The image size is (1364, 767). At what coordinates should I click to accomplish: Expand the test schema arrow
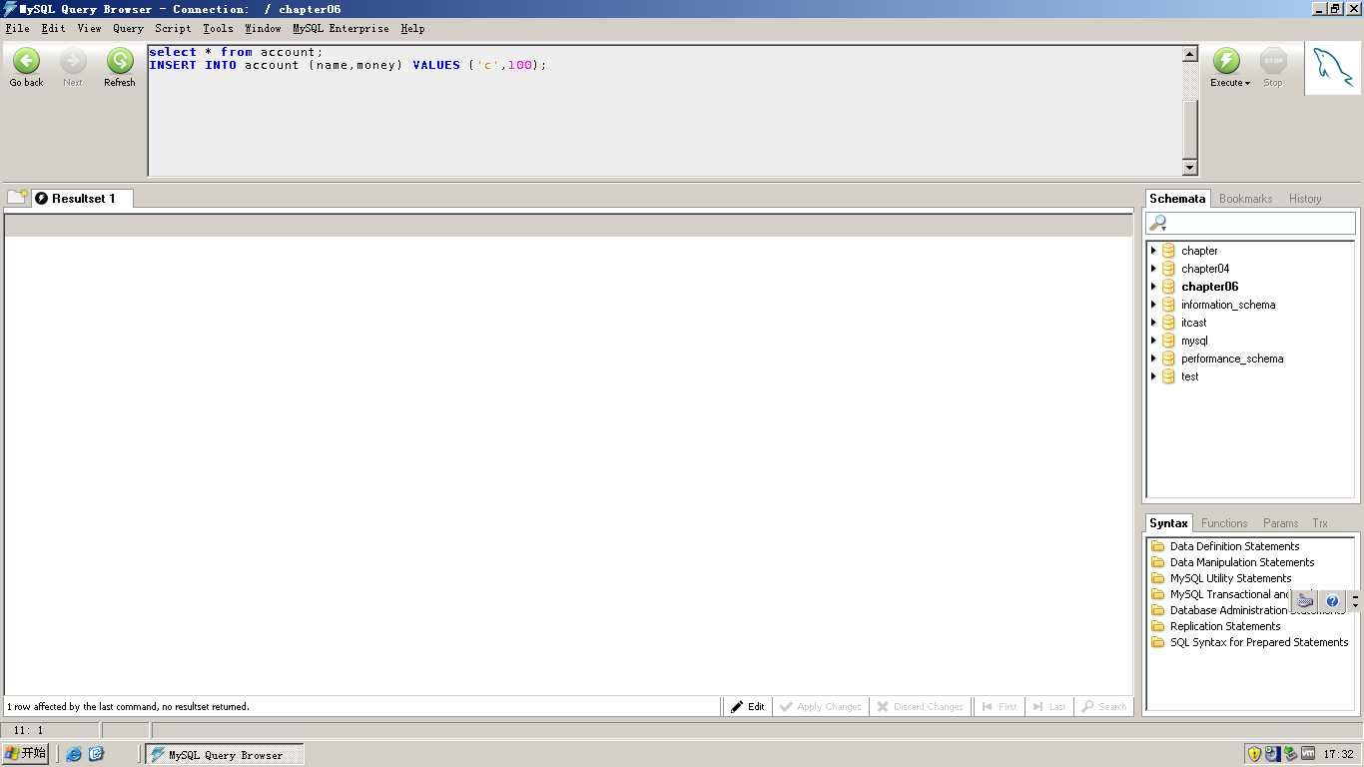coord(1153,377)
